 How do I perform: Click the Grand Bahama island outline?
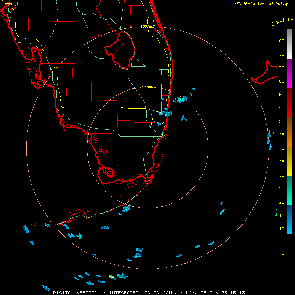click(264, 72)
